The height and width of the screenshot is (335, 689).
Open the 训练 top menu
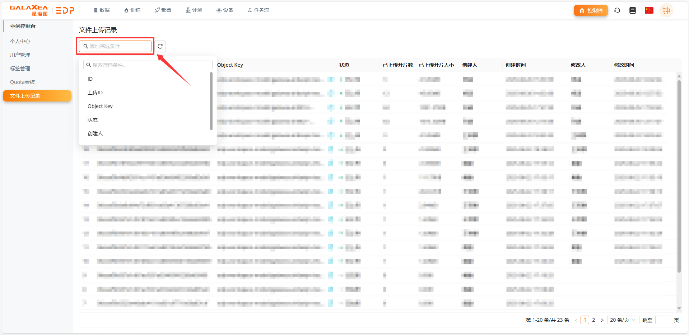(x=132, y=10)
